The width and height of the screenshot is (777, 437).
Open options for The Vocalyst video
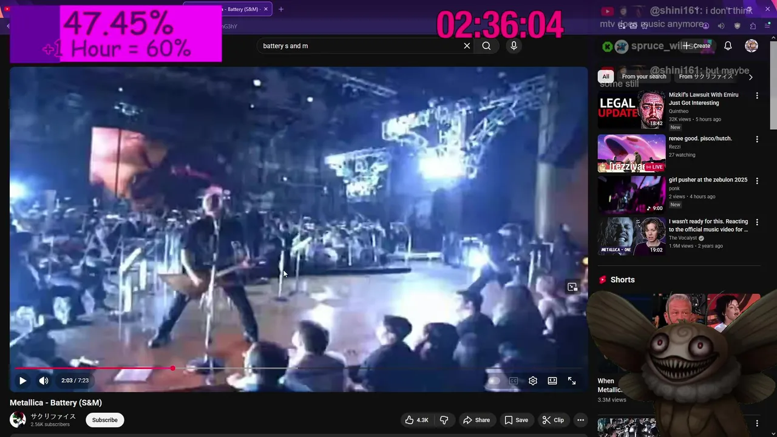(757, 222)
